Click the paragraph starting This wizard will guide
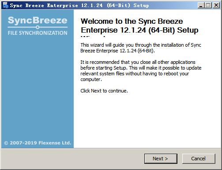This screenshot has height=170, width=222. pos(141,48)
